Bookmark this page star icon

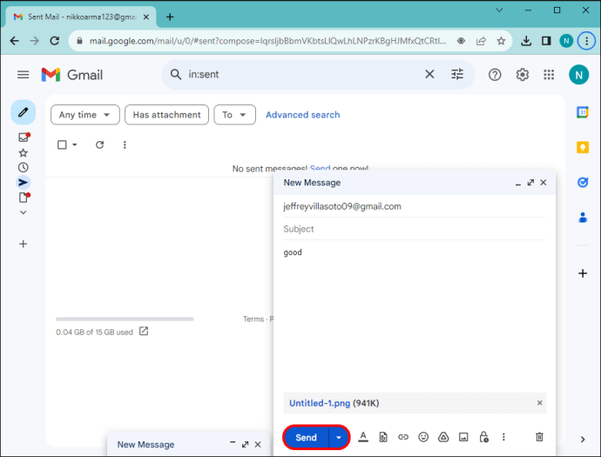pyautogui.click(x=501, y=41)
